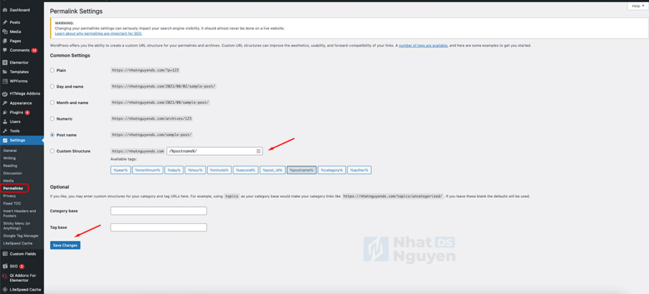649x294 pixels.
Task: Open Media settings submenu item
Action: (x=8, y=181)
